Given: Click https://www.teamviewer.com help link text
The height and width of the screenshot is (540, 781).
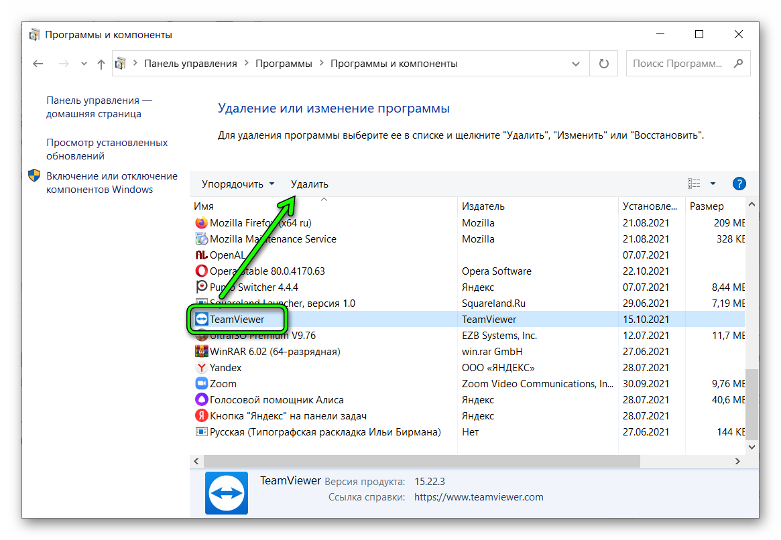Looking at the screenshot, I should (x=479, y=496).
